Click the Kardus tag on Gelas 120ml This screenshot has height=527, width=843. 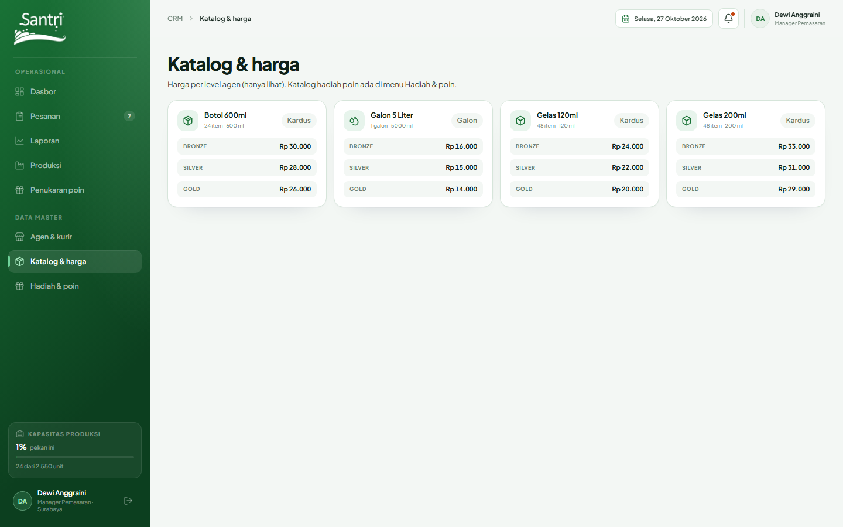(x=632, y=121)
